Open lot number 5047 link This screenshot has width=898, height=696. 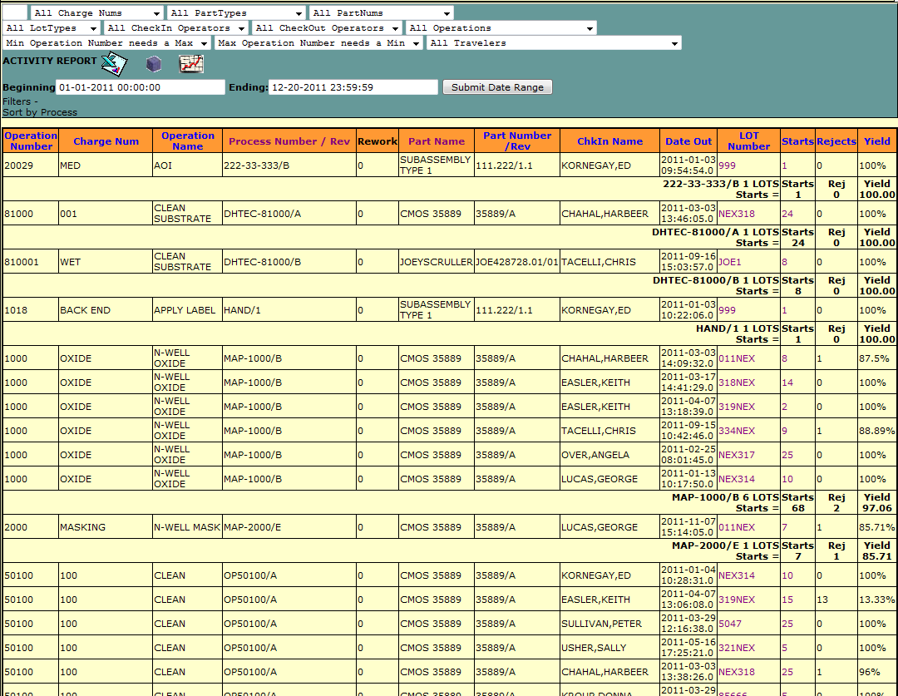(x=730, y=624)
